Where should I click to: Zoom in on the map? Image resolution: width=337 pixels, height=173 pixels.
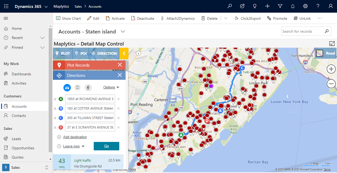point(331,69)
